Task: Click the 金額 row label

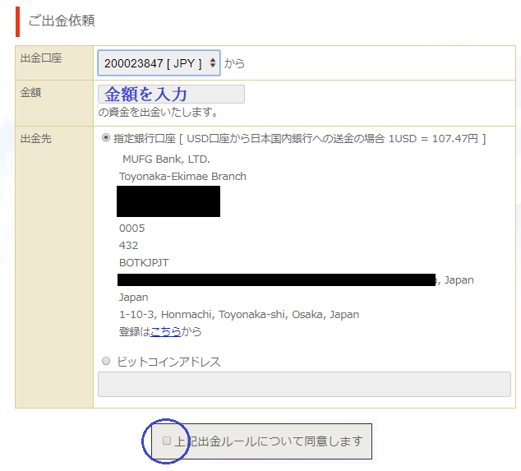Action: [30, 92]
